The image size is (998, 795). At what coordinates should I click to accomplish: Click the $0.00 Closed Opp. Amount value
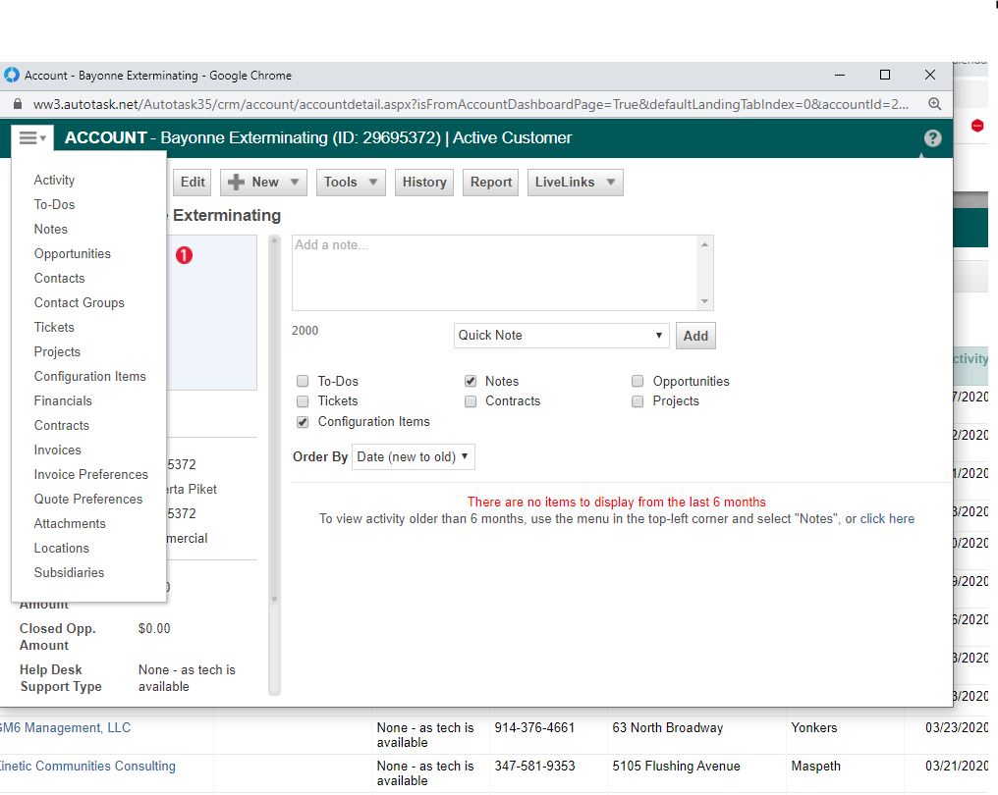[x=154, y=628]
